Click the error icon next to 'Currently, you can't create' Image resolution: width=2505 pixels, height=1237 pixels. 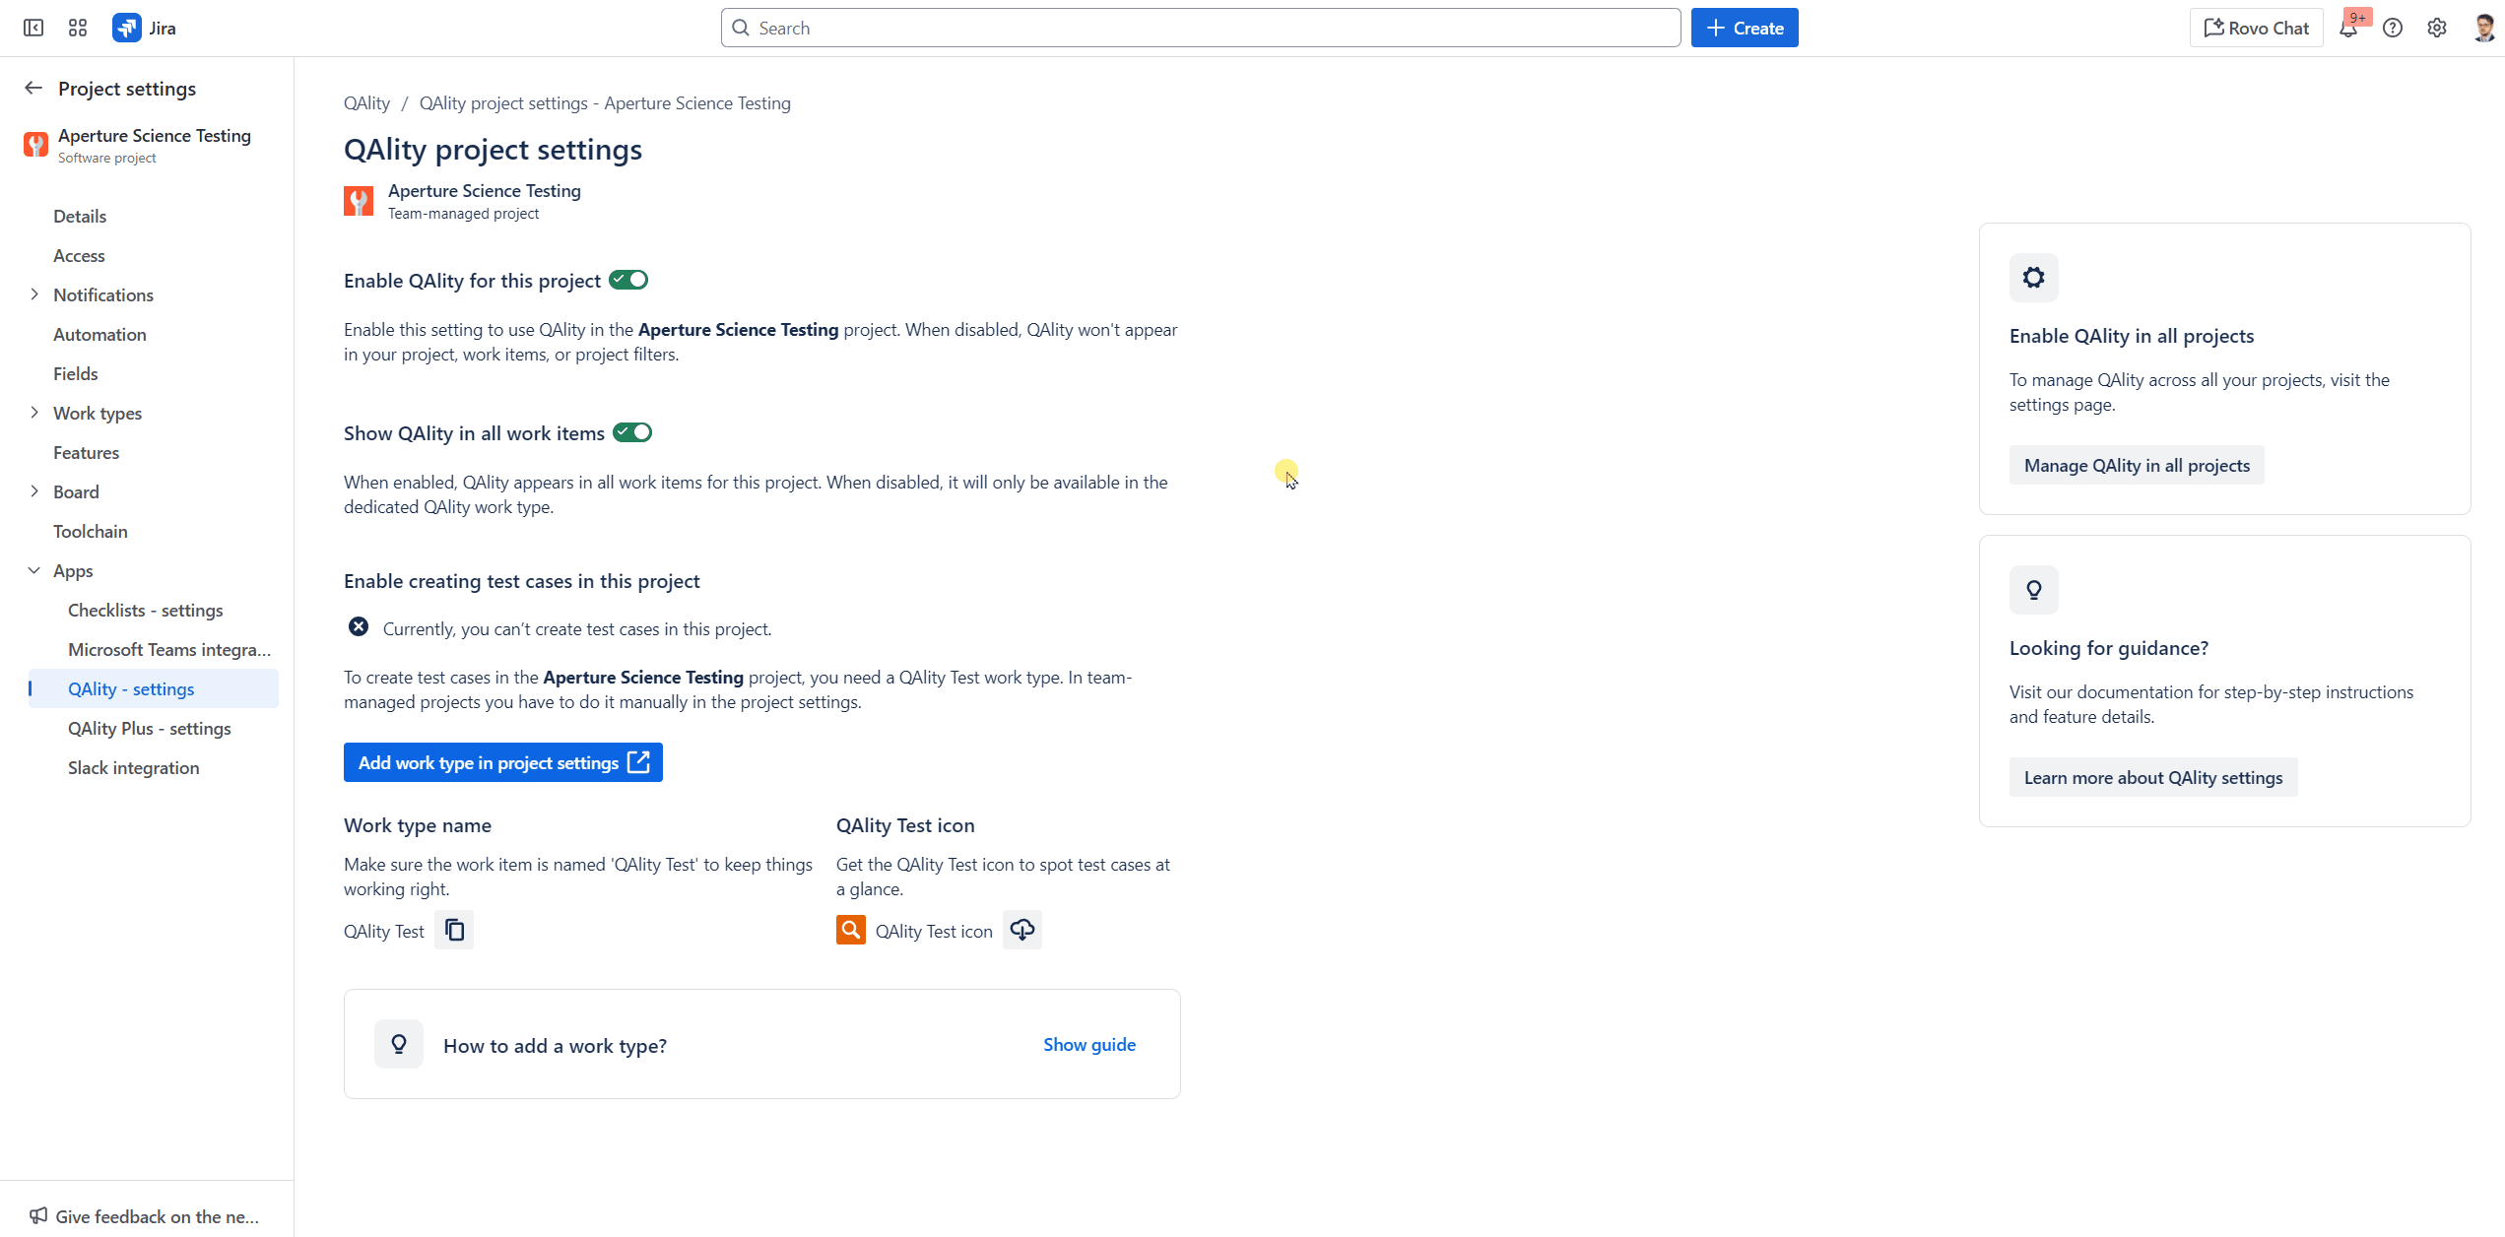(359, 627)
